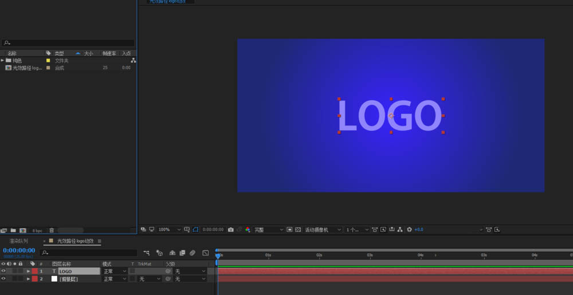This screenshot has height=295, width=573.
Task: Enable motion blur icon in timeline
Action: (193, 253)
